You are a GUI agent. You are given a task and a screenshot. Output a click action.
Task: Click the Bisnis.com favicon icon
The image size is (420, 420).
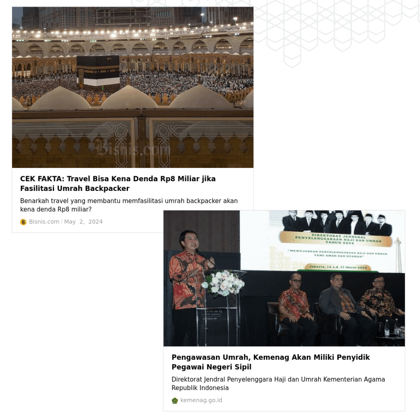23,222
